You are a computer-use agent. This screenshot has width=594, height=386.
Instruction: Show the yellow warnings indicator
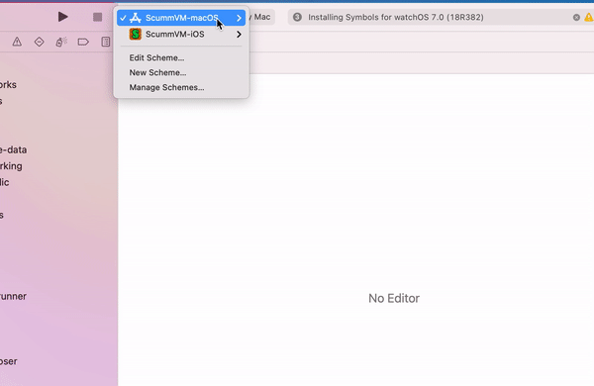pyautogui.click(x=589, y=17)
